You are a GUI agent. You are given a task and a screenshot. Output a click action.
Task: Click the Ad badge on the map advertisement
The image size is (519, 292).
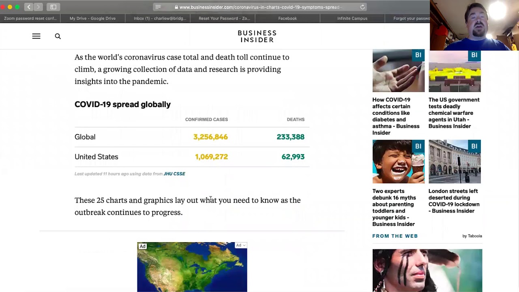[x=142, y=246]
